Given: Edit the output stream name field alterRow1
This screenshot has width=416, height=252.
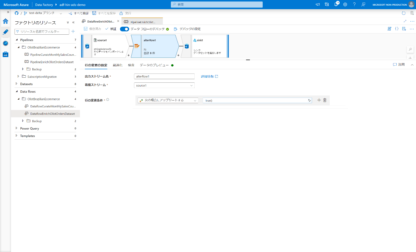Looking at the screenshot, I should pos(164,76).
